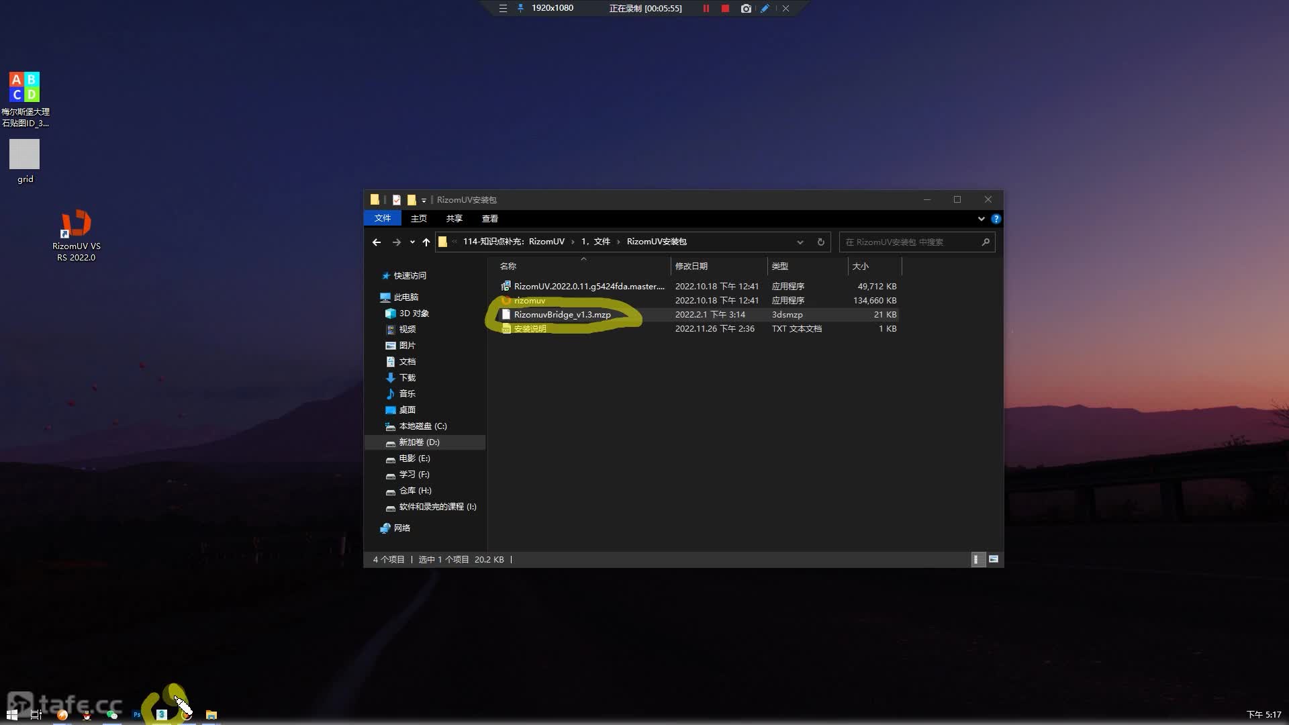
Task: Click the folder icon in Explorer title bar
Action: pos(375,199)
